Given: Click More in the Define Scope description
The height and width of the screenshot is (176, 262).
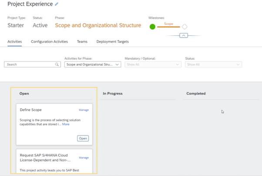Looking at the screenshot, I should (x=66, y=124).
